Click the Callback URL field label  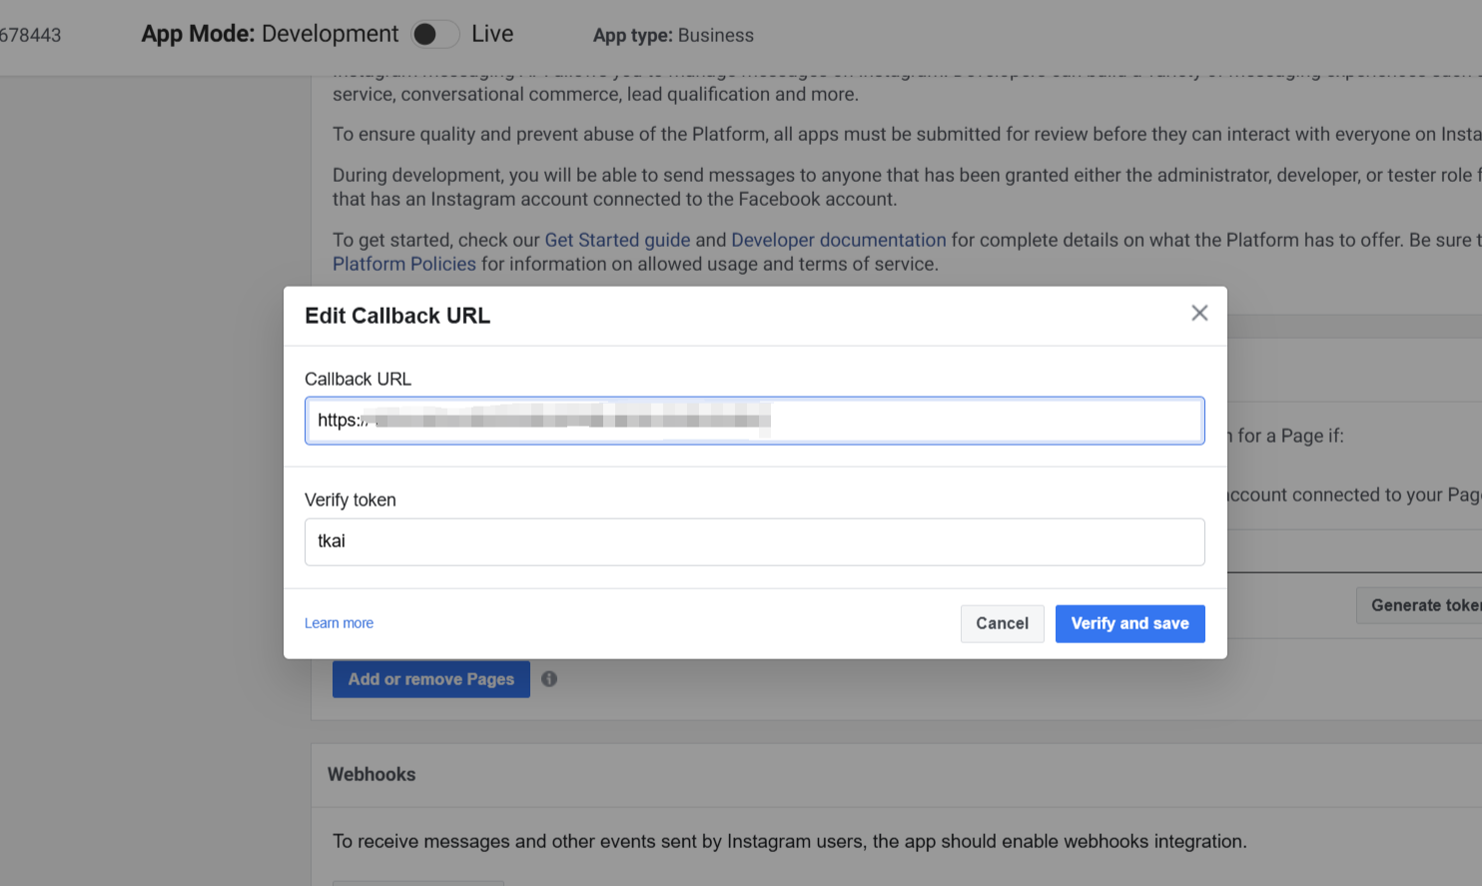[x=358, y=379]
